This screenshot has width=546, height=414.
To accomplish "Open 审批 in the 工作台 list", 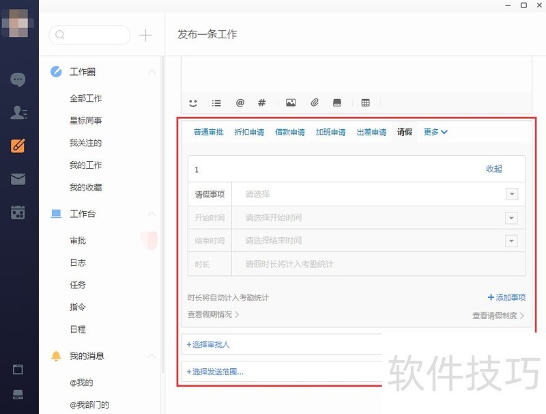I will [78, 240].
